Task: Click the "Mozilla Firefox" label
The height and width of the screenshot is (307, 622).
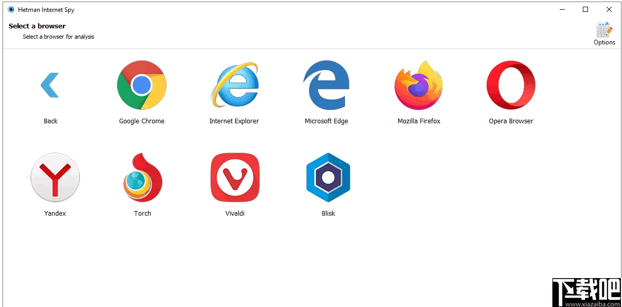Action: click(x=419, y=121)
